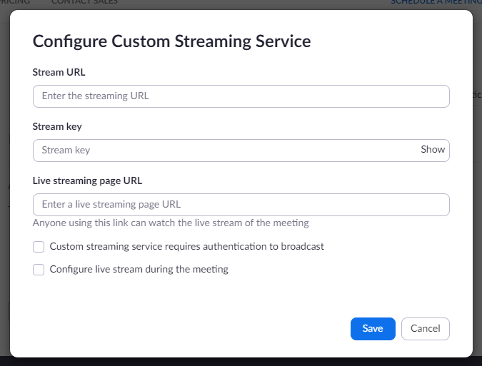Save the custom streaming configuration
Screen dimensions: 482x366
click(373, 329)
